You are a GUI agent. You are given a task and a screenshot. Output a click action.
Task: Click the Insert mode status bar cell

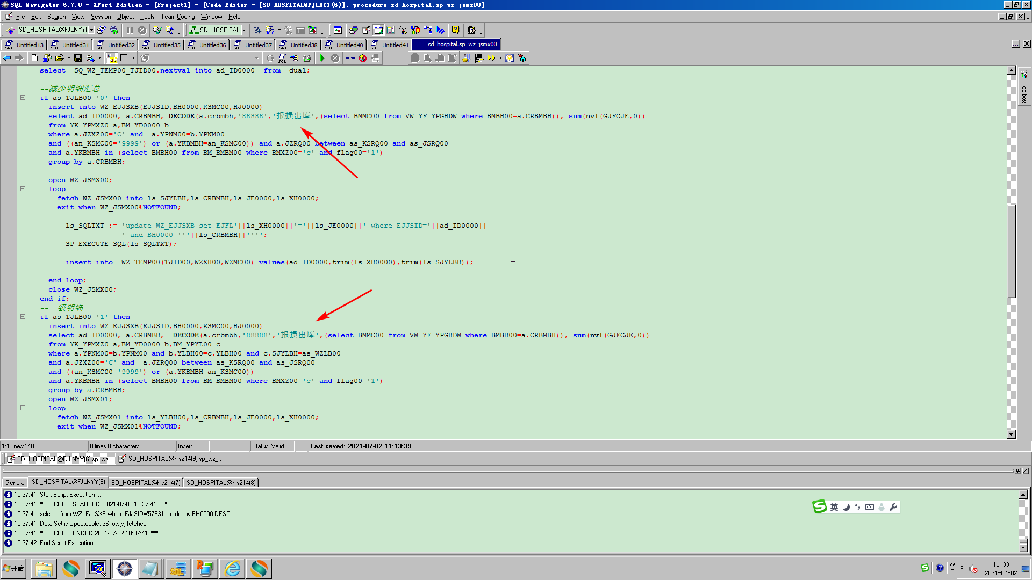192,446
